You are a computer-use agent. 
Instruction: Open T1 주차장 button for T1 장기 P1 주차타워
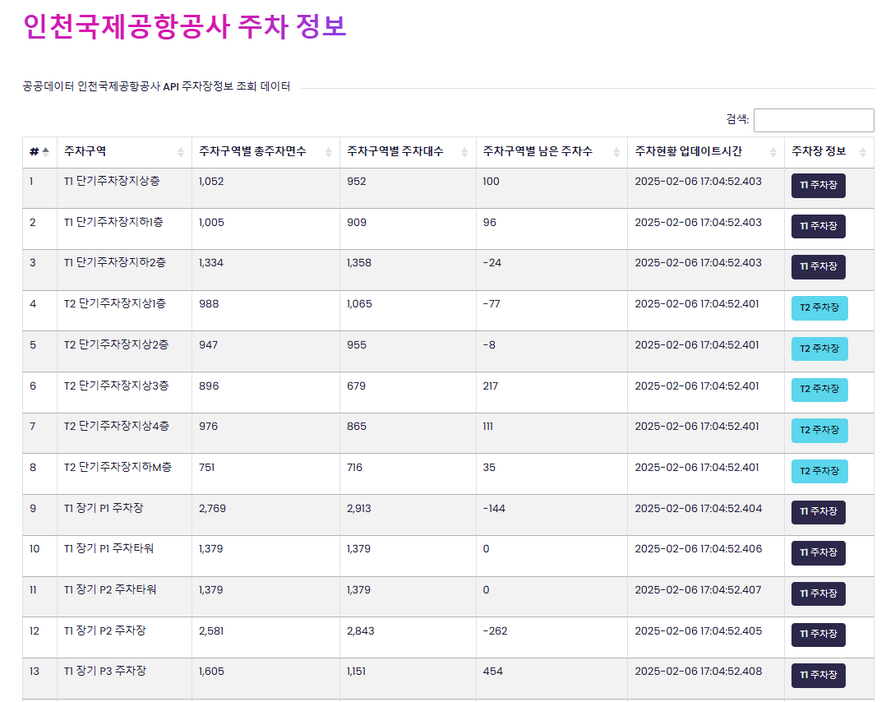(x=819, y=552)
